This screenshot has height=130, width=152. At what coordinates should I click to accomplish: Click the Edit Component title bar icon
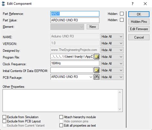coord(4,4)
